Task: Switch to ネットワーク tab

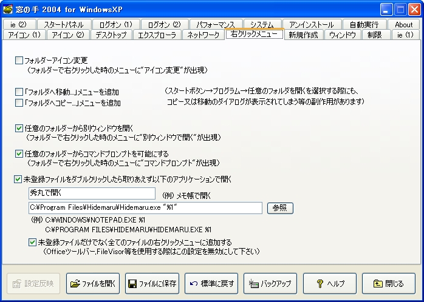Action: [203, 35]
